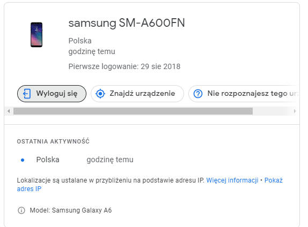The image size is (308, 227).
Task: Click the question mark help icon
Action: point(198,94)
